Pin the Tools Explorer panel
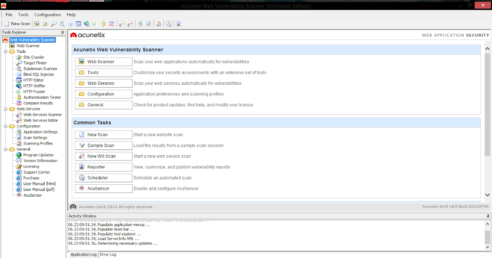This screenshot has height=258, width=492. (62, 32)
